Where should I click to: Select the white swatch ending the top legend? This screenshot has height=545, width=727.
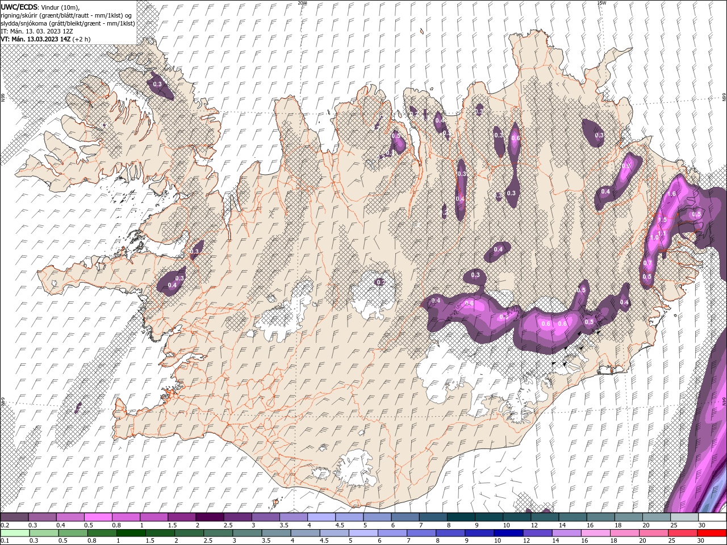(712, 517)
